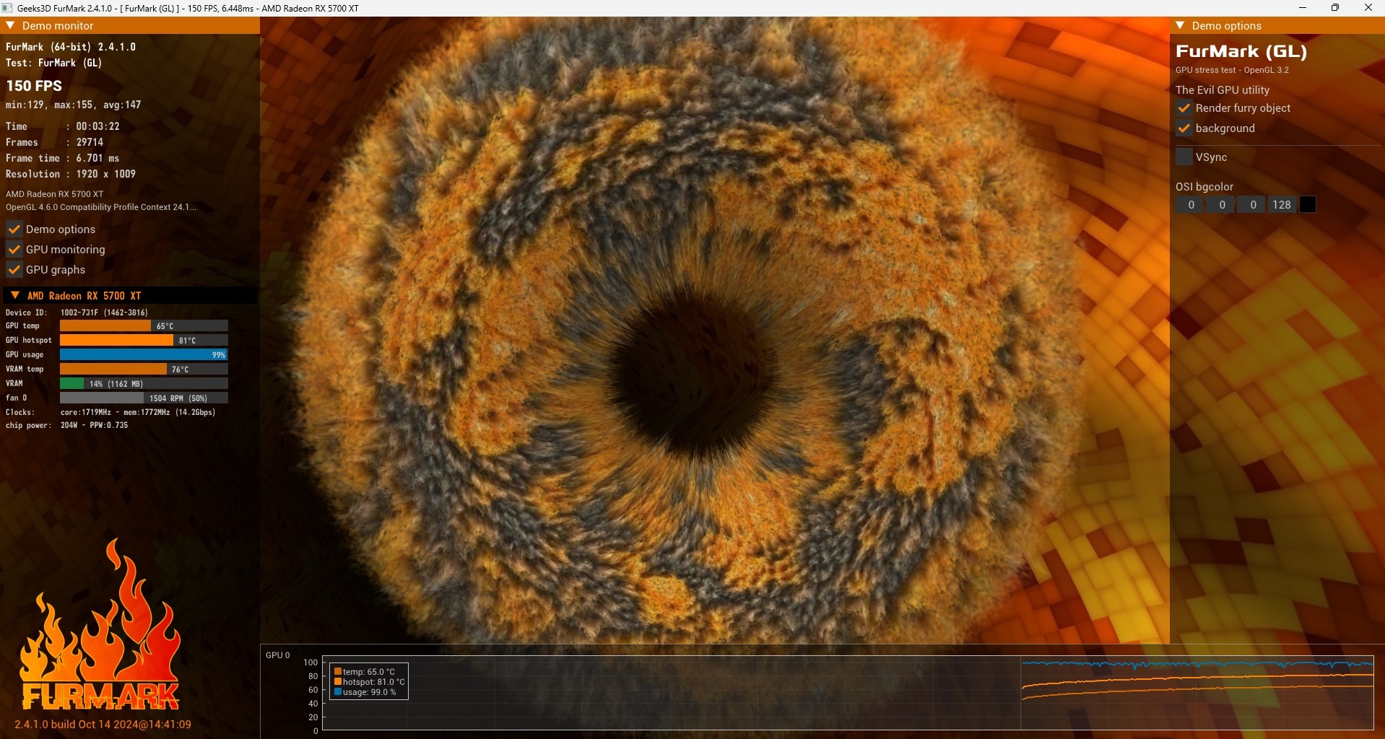Click the "min:129, max:155, avg:147" line

click(x=74, y=105)
